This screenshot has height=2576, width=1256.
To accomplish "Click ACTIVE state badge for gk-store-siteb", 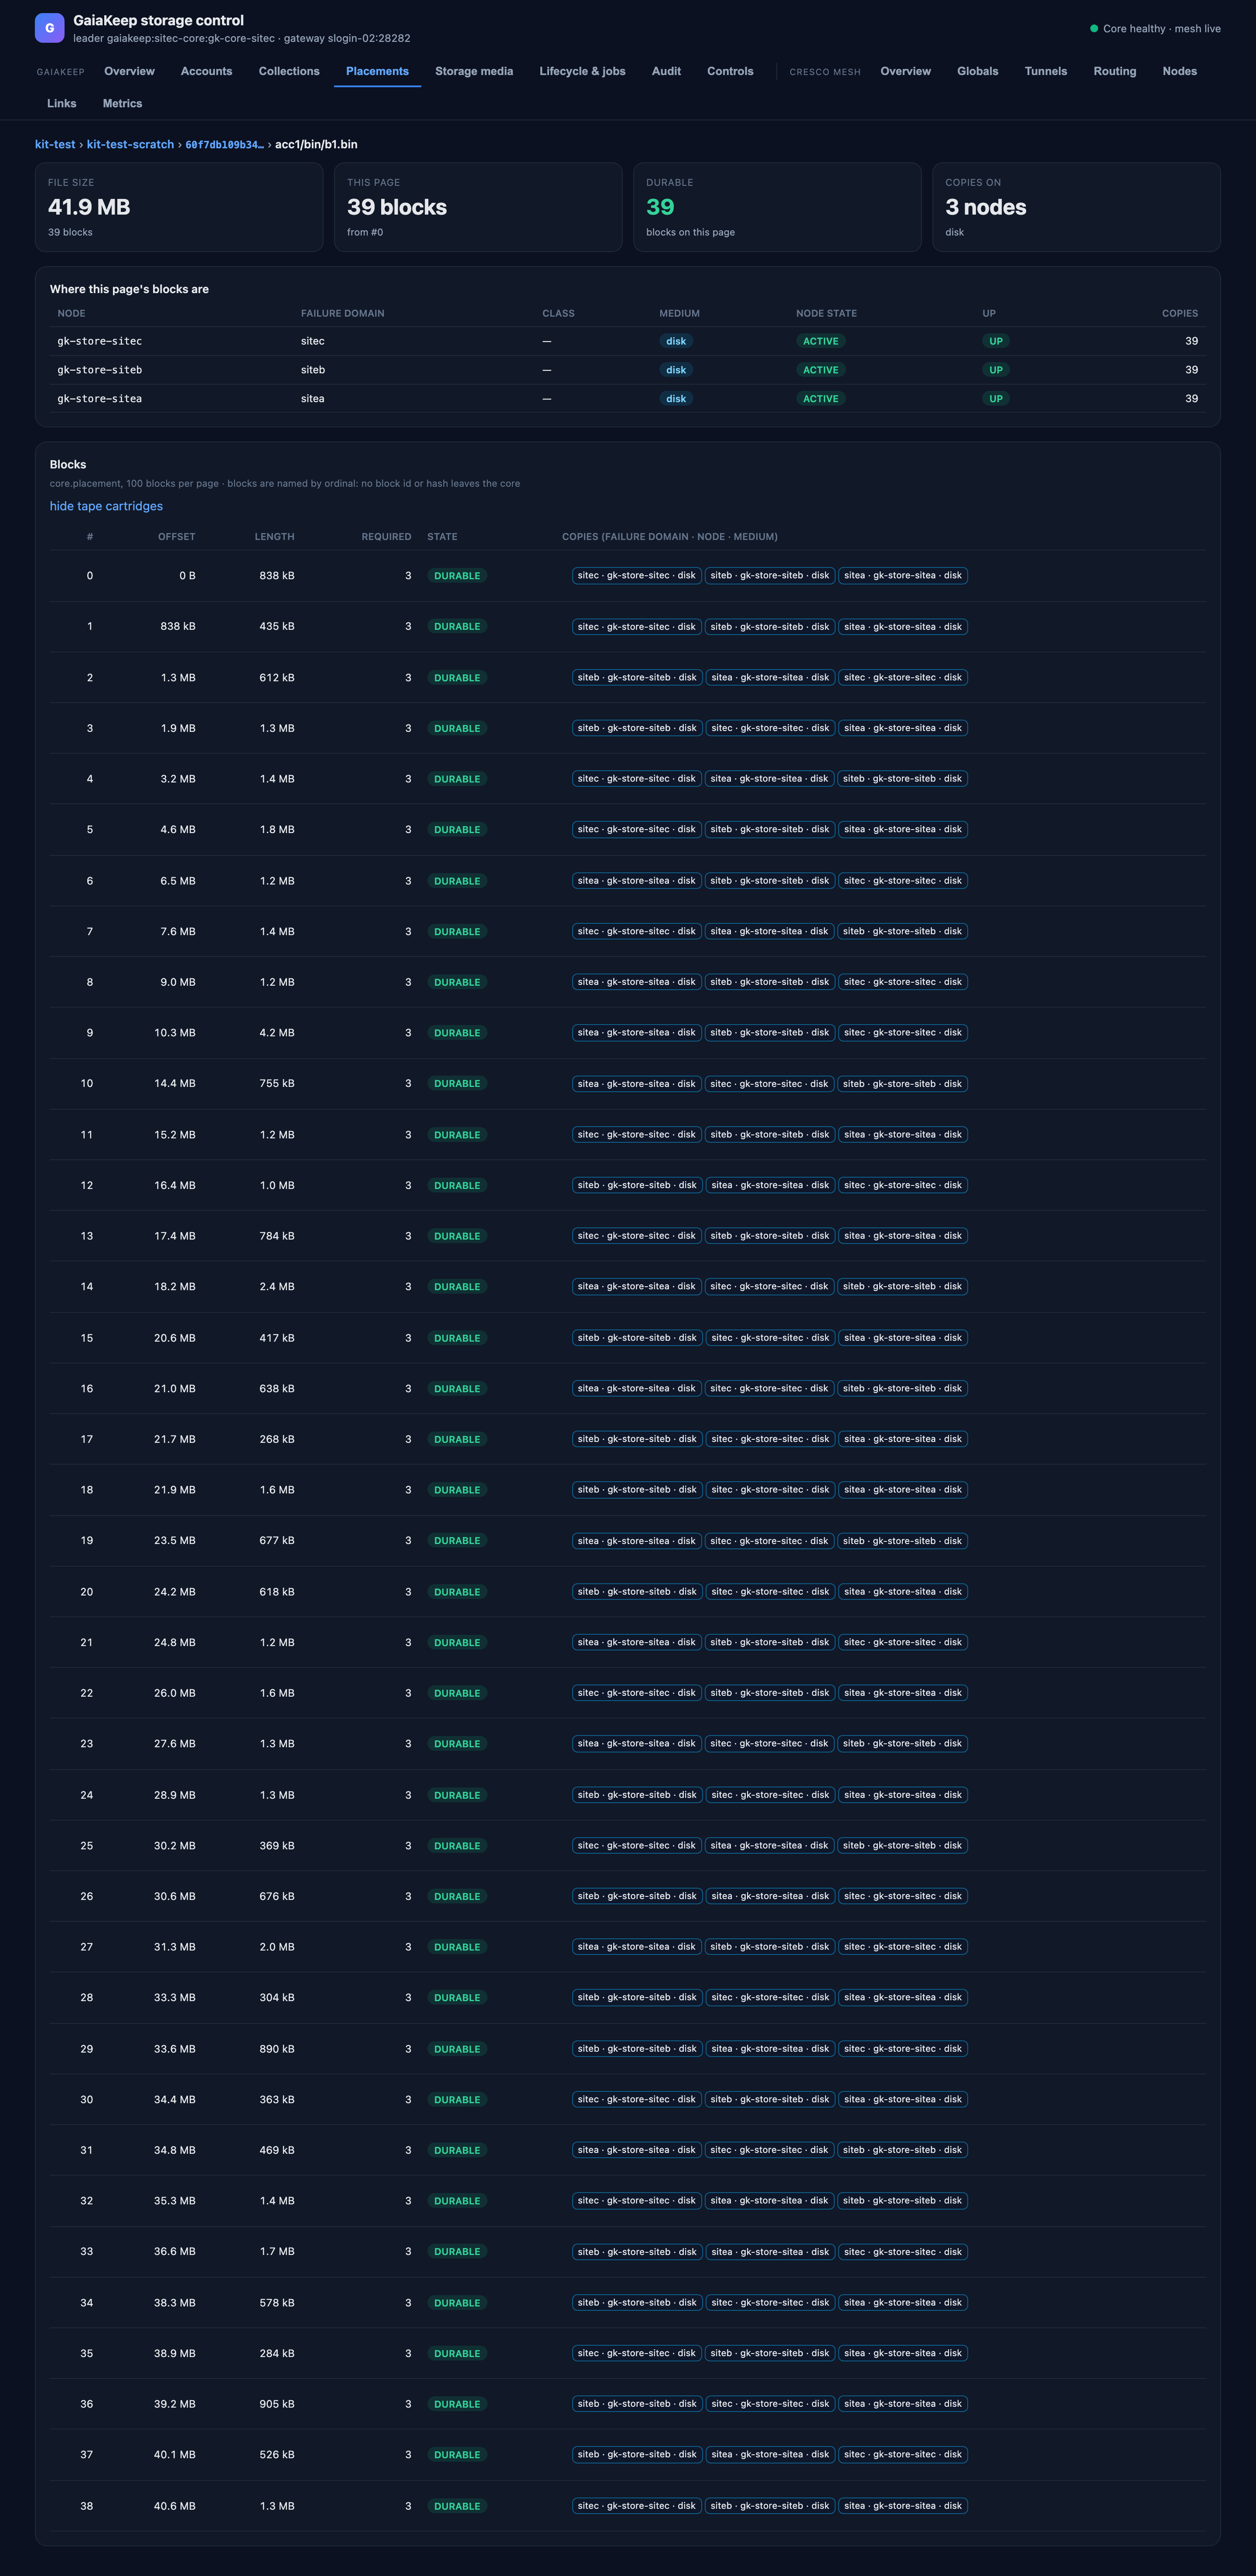I will click(821, 370).
